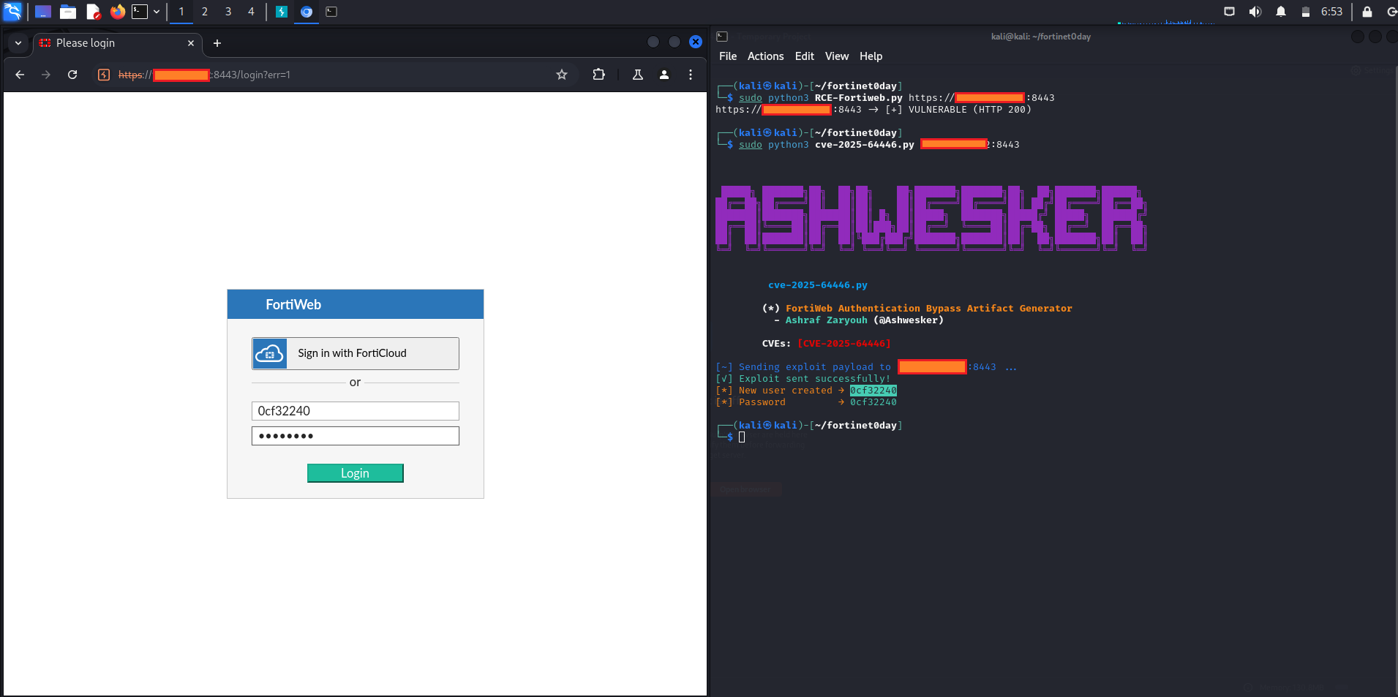Open the notification bell in the tray

pos(1280,12)
